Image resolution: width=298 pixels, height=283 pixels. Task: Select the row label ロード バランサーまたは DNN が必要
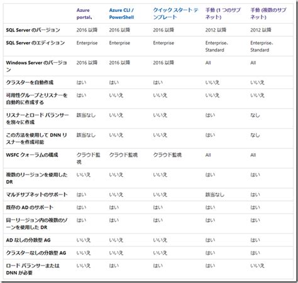click(x=33, y=269)
